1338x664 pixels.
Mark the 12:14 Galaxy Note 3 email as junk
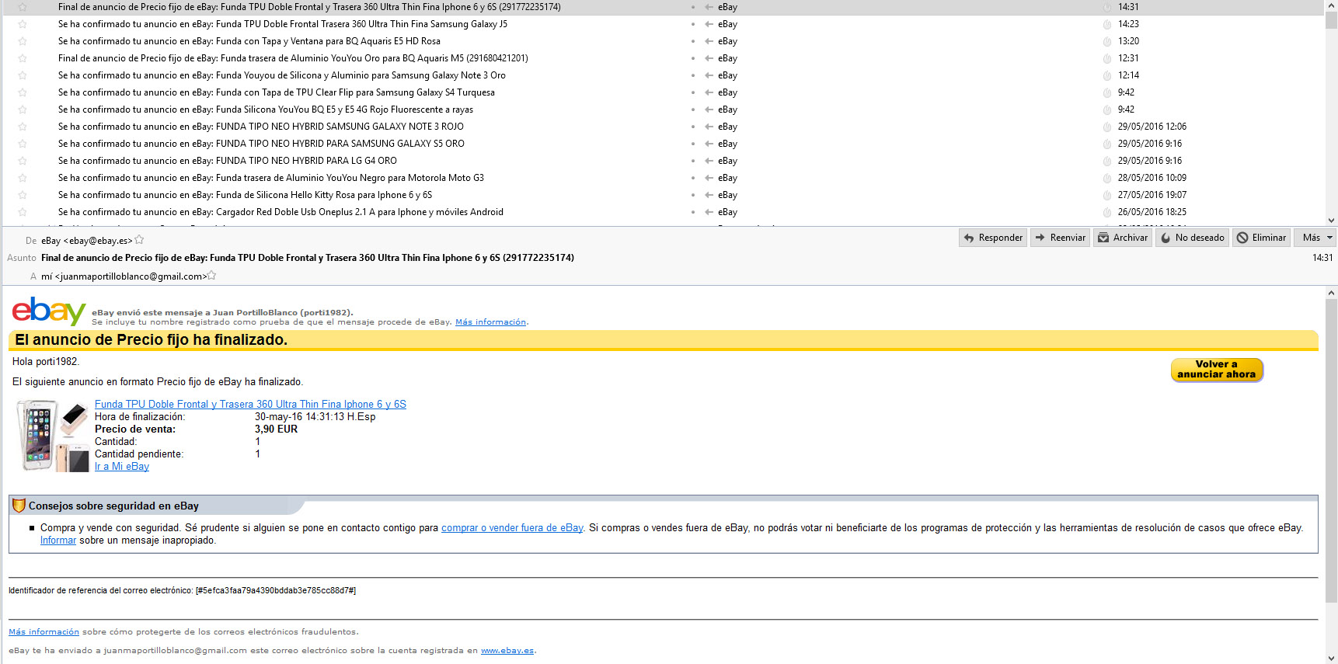1107,75
